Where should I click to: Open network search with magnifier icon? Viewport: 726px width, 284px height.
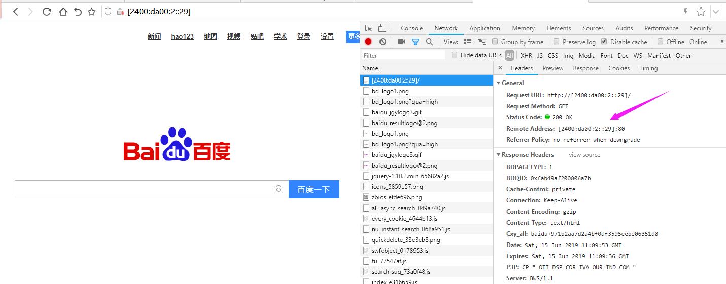[429, 42]
